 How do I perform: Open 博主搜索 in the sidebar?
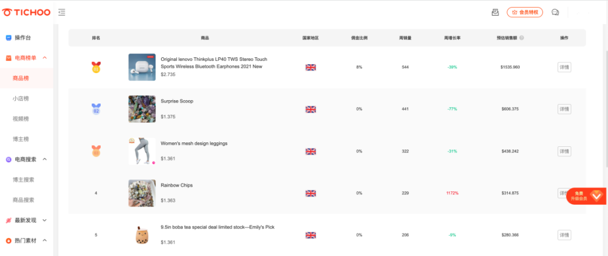pyautogui.click(x=24, y=179)
